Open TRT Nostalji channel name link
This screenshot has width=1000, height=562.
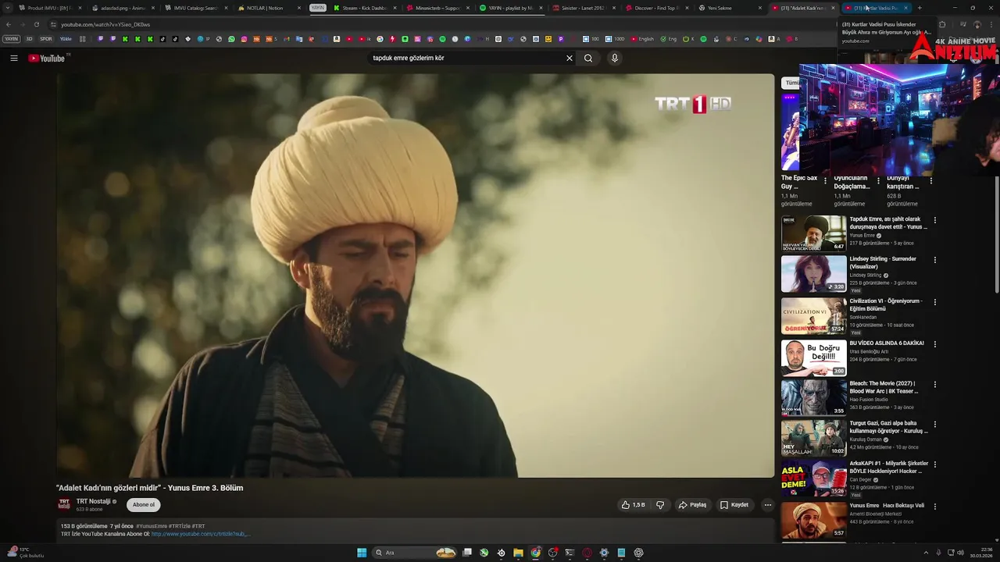point(93,501)
